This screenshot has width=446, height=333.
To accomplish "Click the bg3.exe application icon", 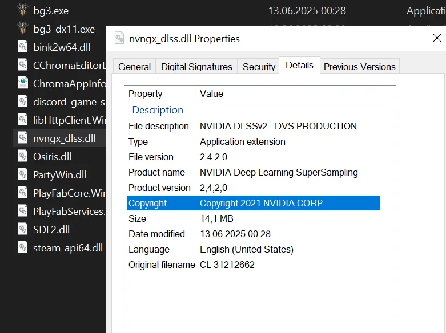I will [x=23, y=10].
